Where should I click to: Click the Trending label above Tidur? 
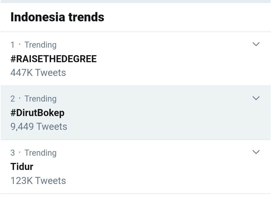coord(40,153)
